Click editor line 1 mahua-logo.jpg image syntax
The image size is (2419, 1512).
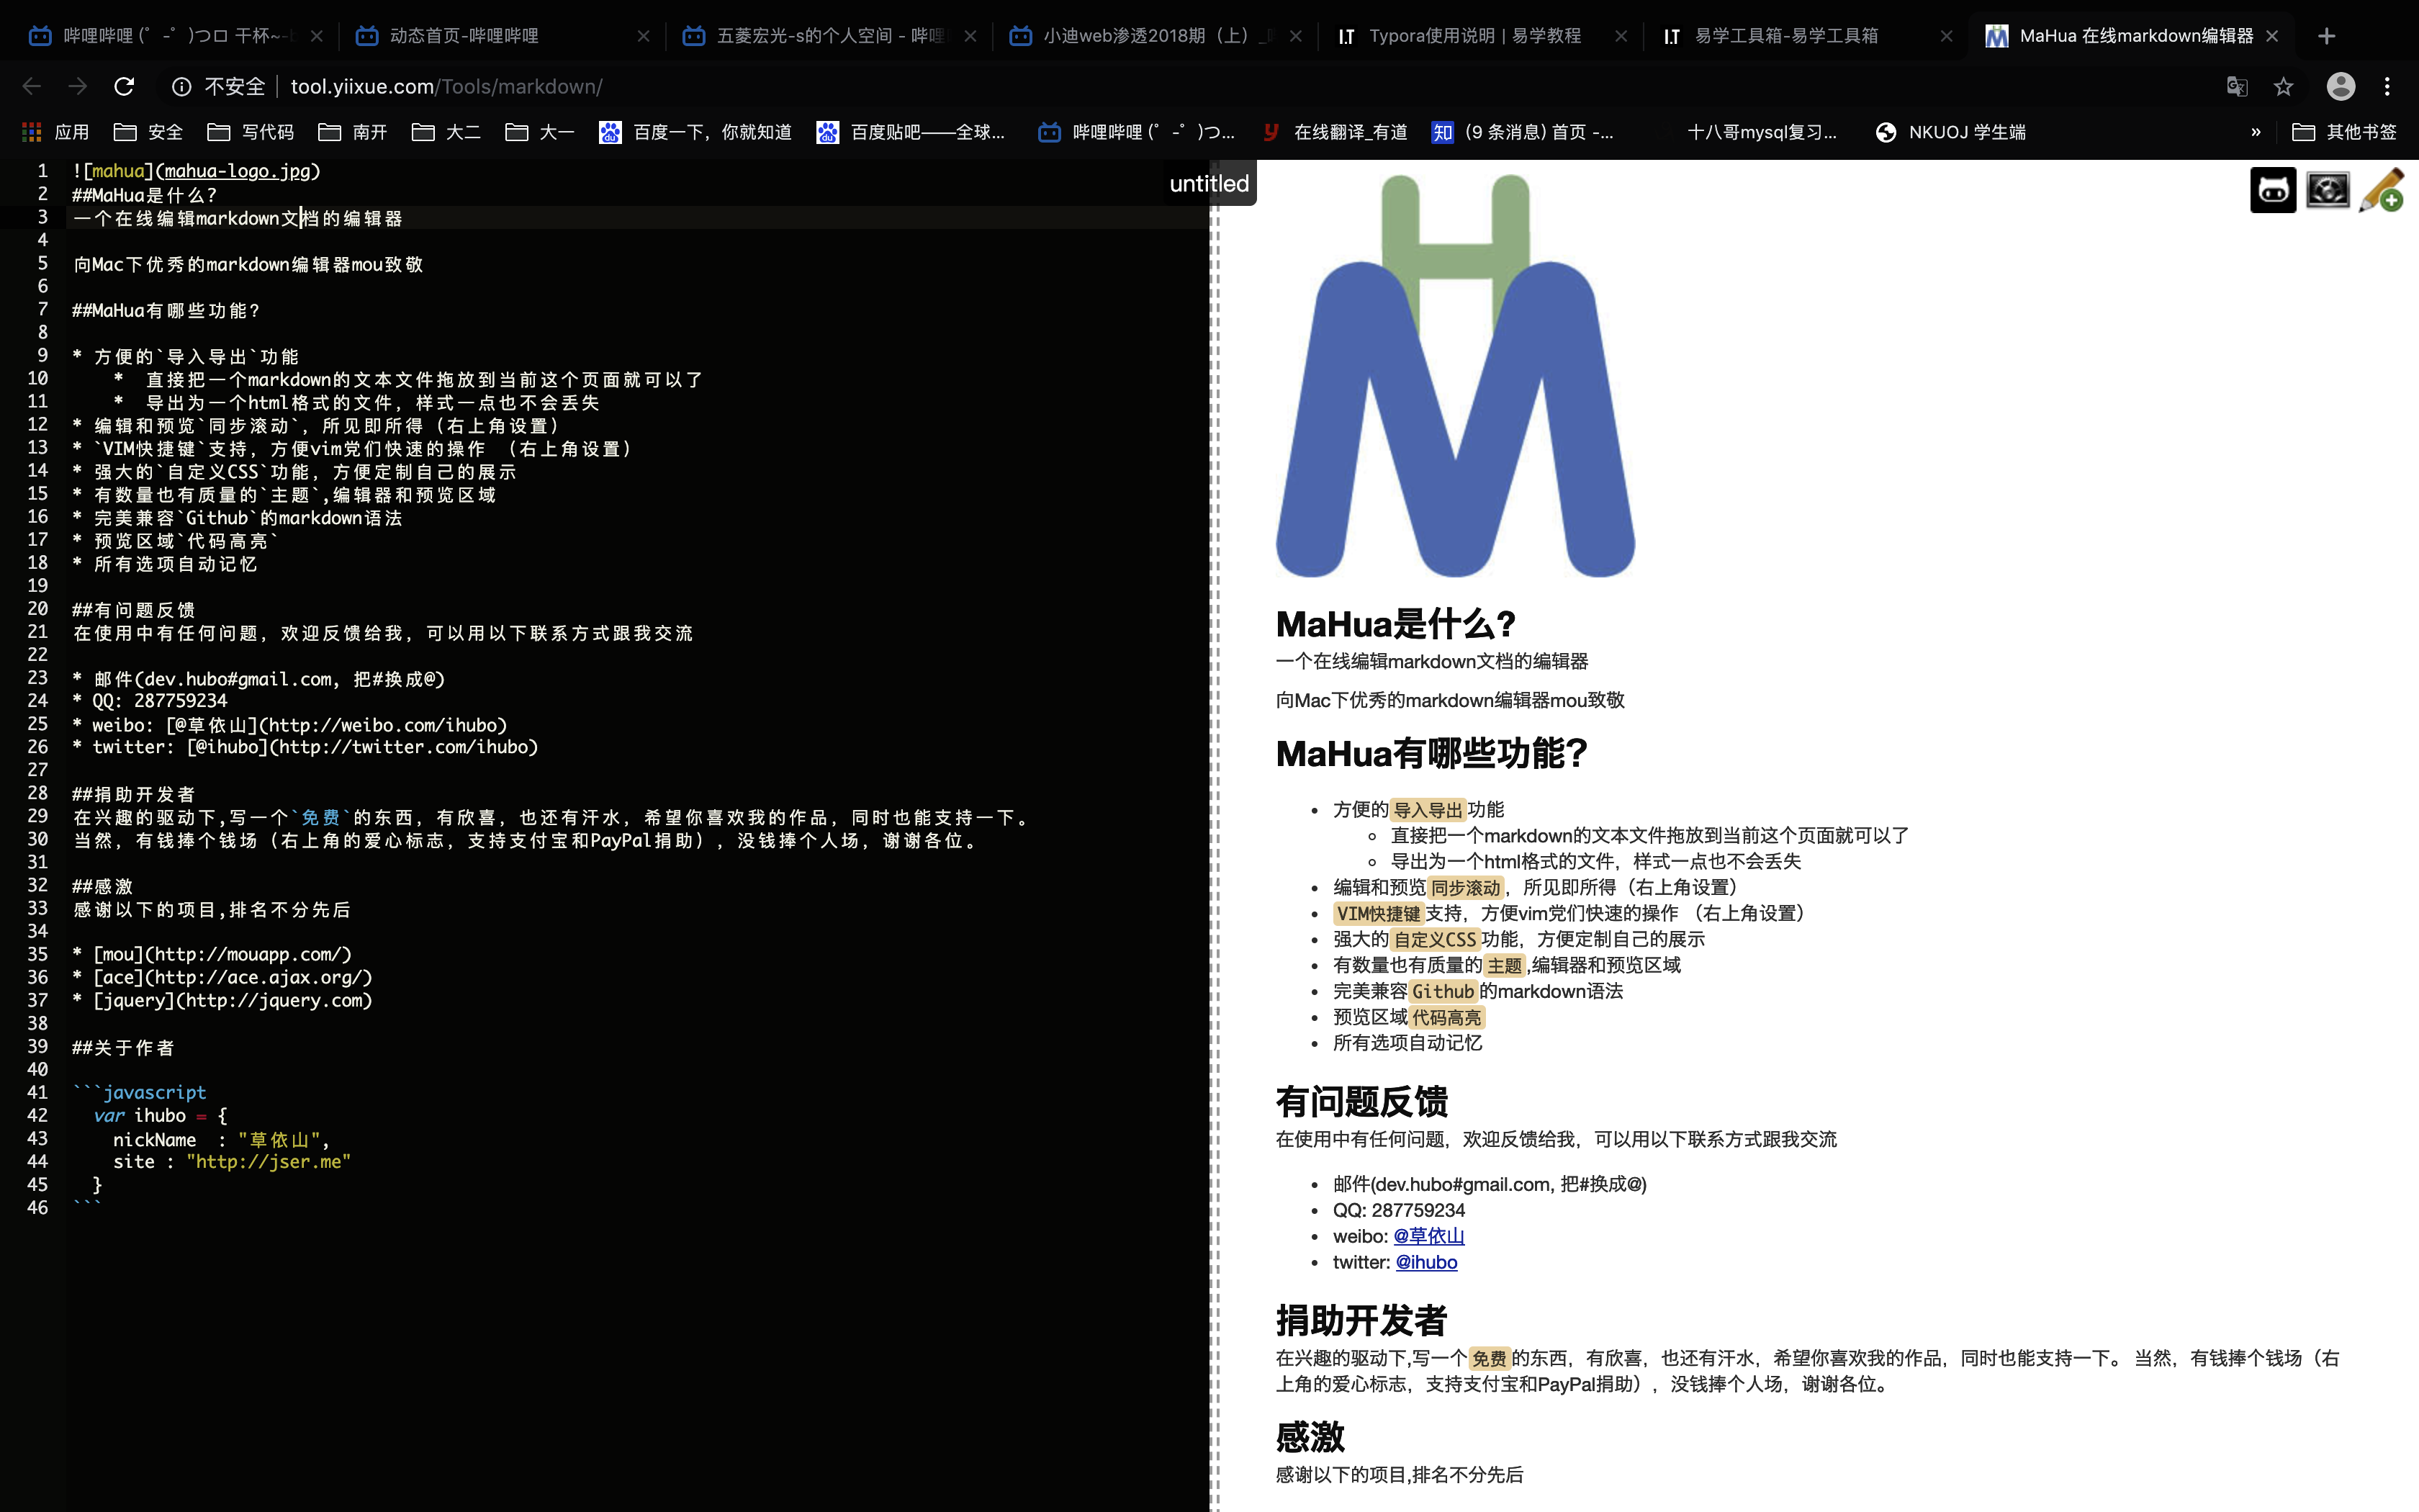(197, 171)
